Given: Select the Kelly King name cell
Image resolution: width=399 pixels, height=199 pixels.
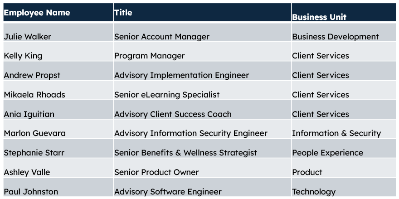Looking at the screenshot, I should [x=58, y=51].
